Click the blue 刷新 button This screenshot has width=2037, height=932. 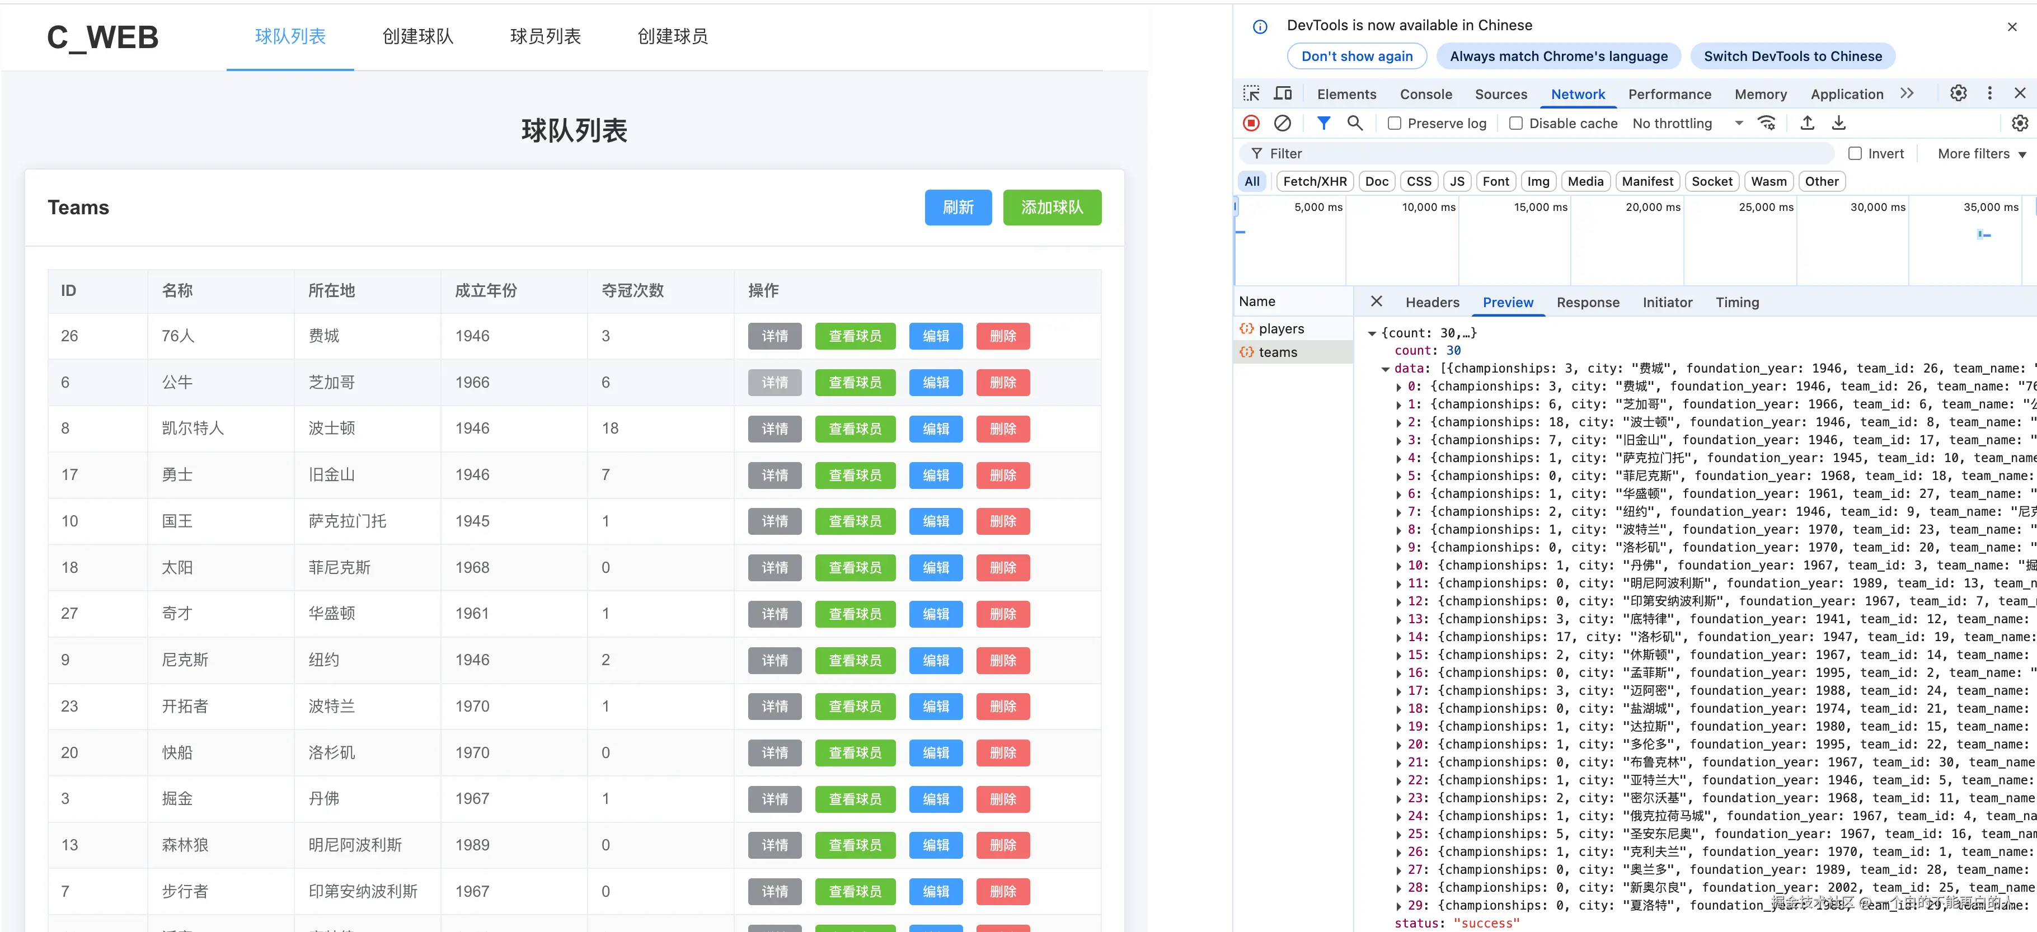pyautogui.click(x=958, y=207)
